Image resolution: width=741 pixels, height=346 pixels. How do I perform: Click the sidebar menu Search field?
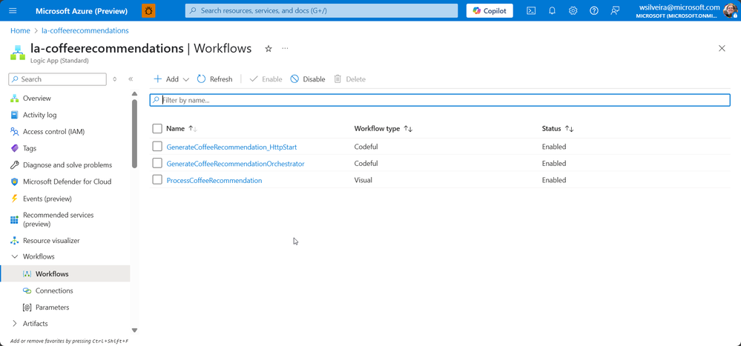[x=57, y=79]
